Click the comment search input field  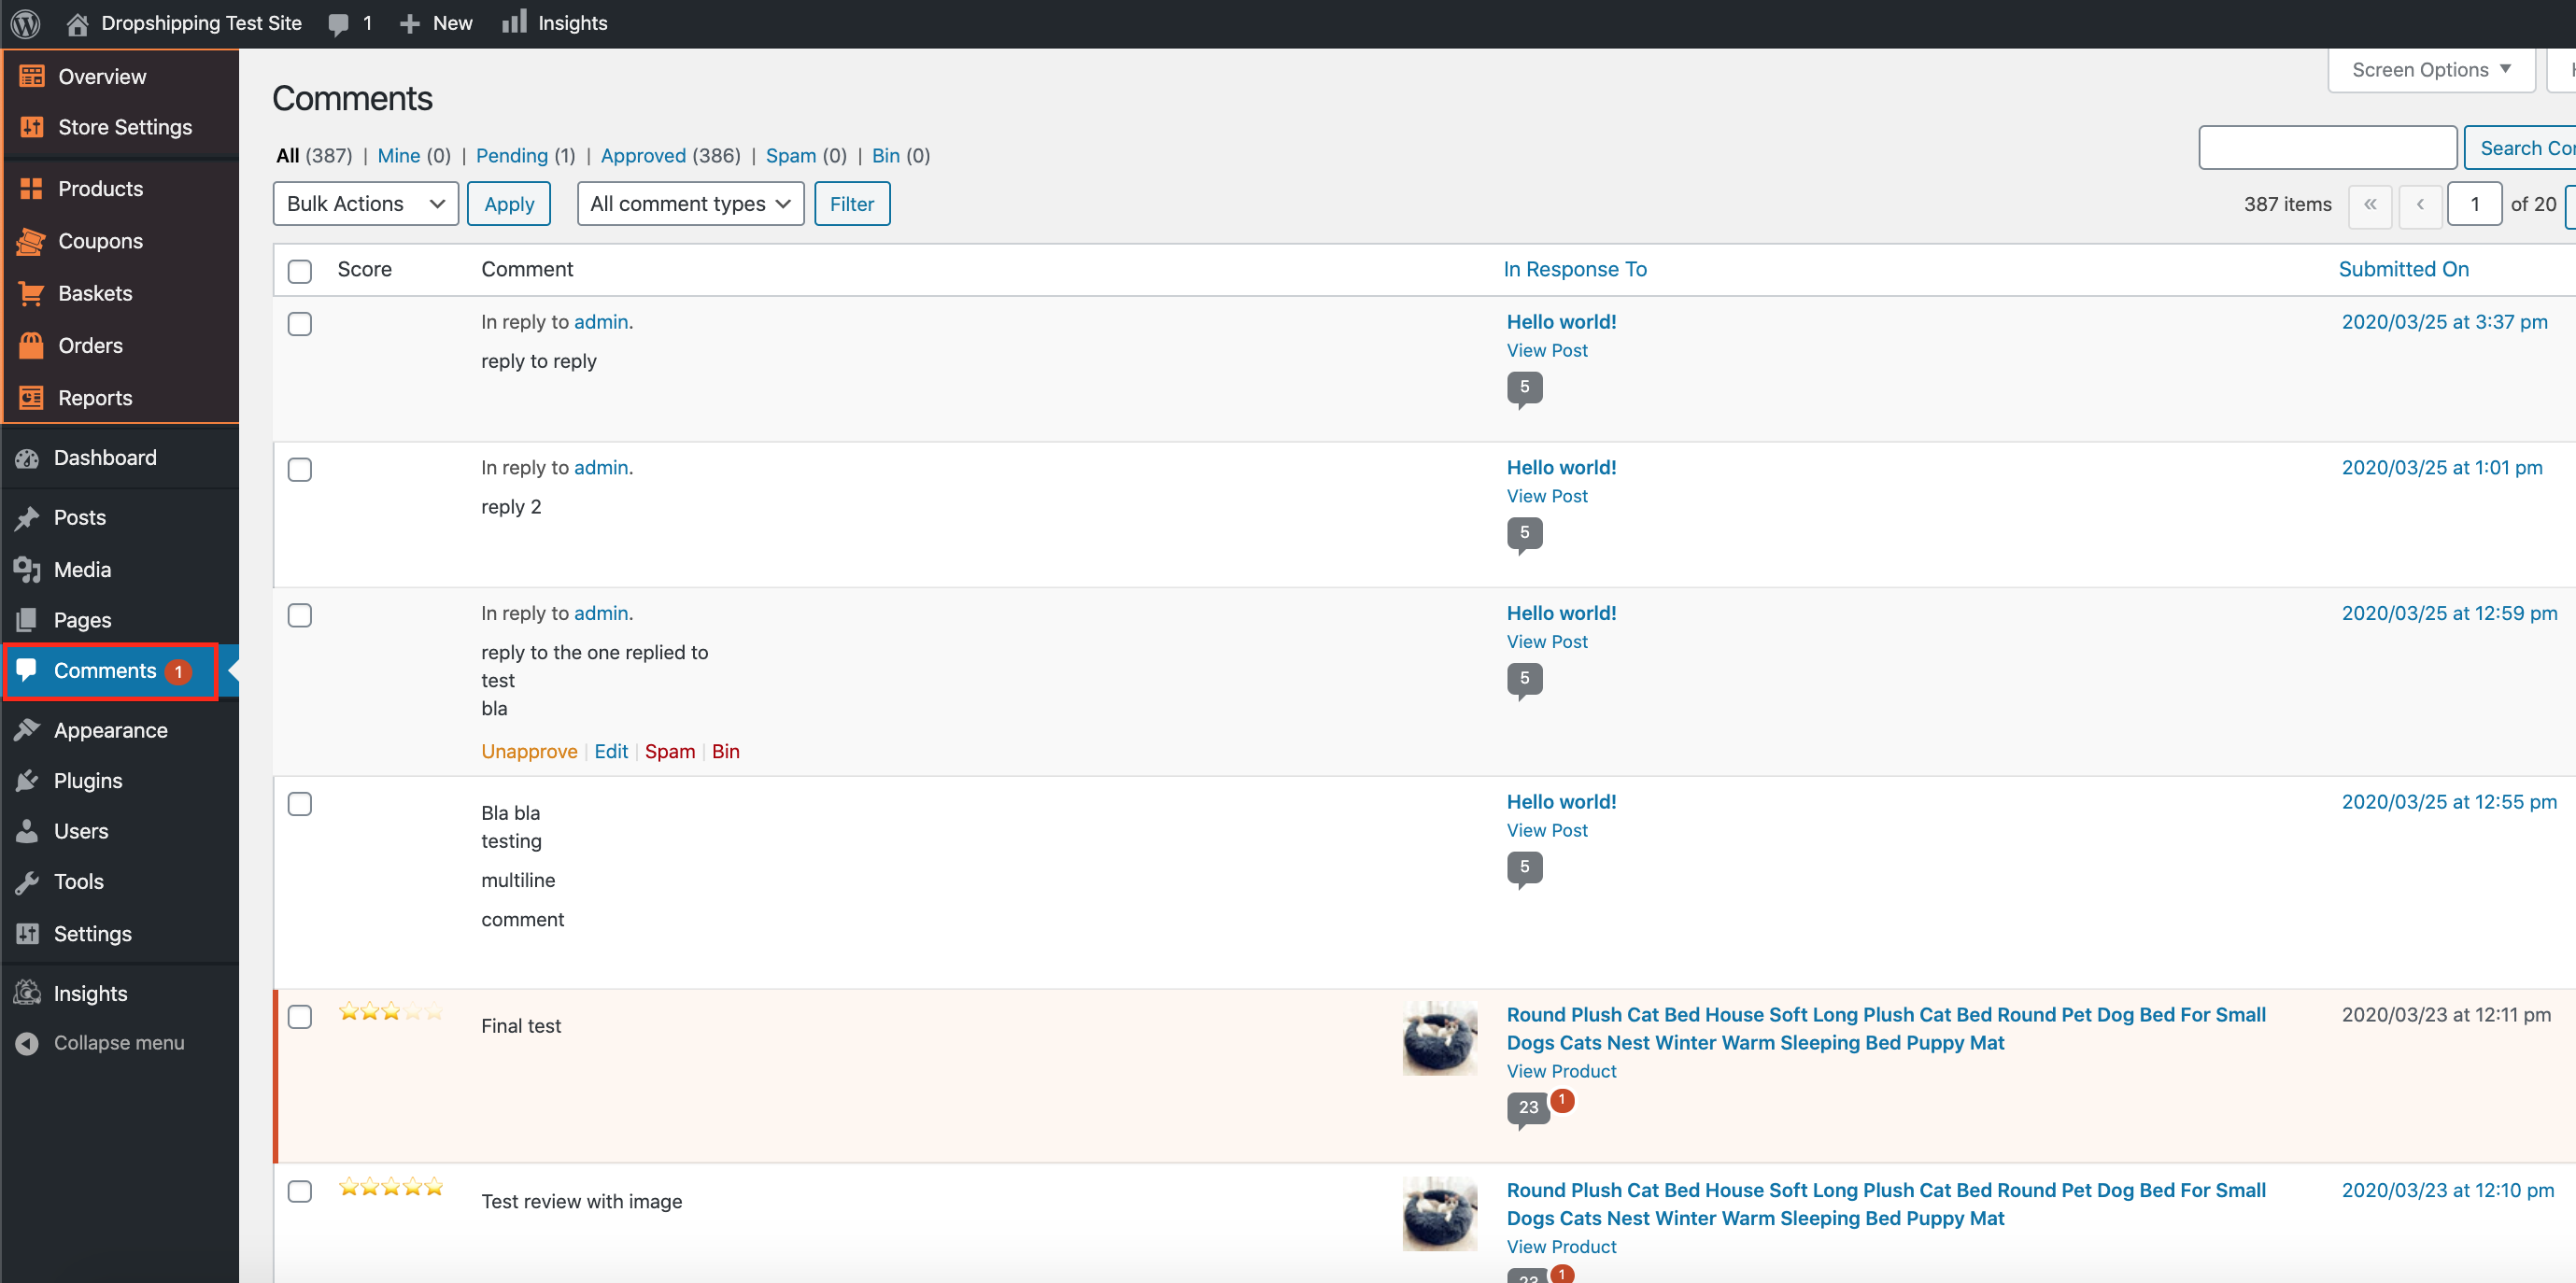coord(2327,148)
